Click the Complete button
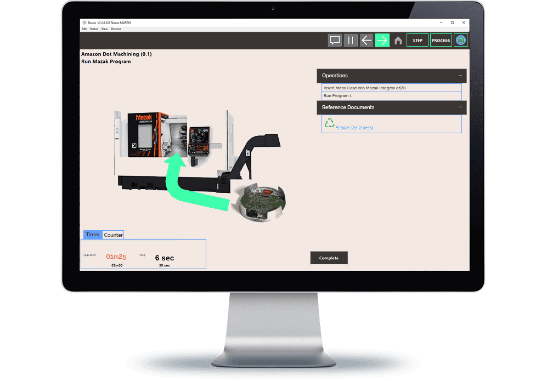 click(x=329, y=258)
